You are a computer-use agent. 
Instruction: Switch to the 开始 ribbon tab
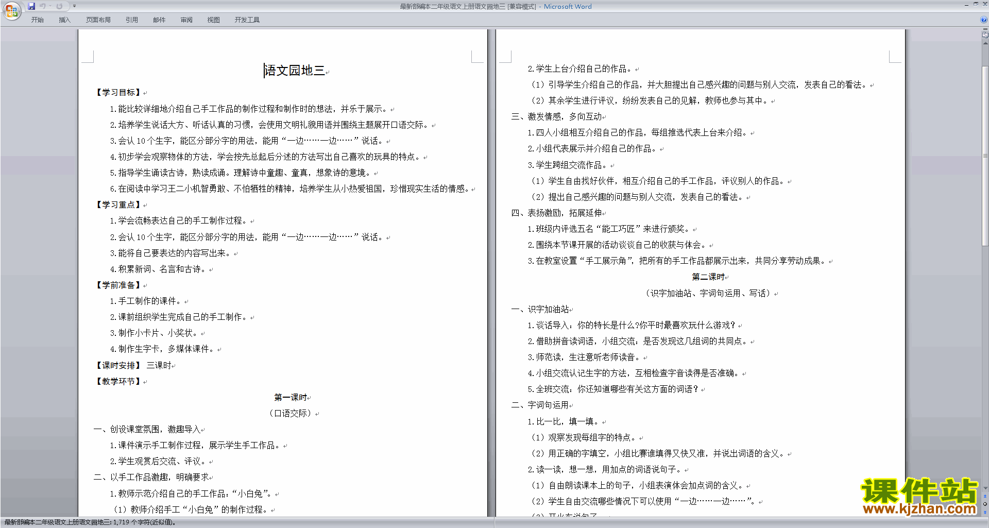[37, 20]
